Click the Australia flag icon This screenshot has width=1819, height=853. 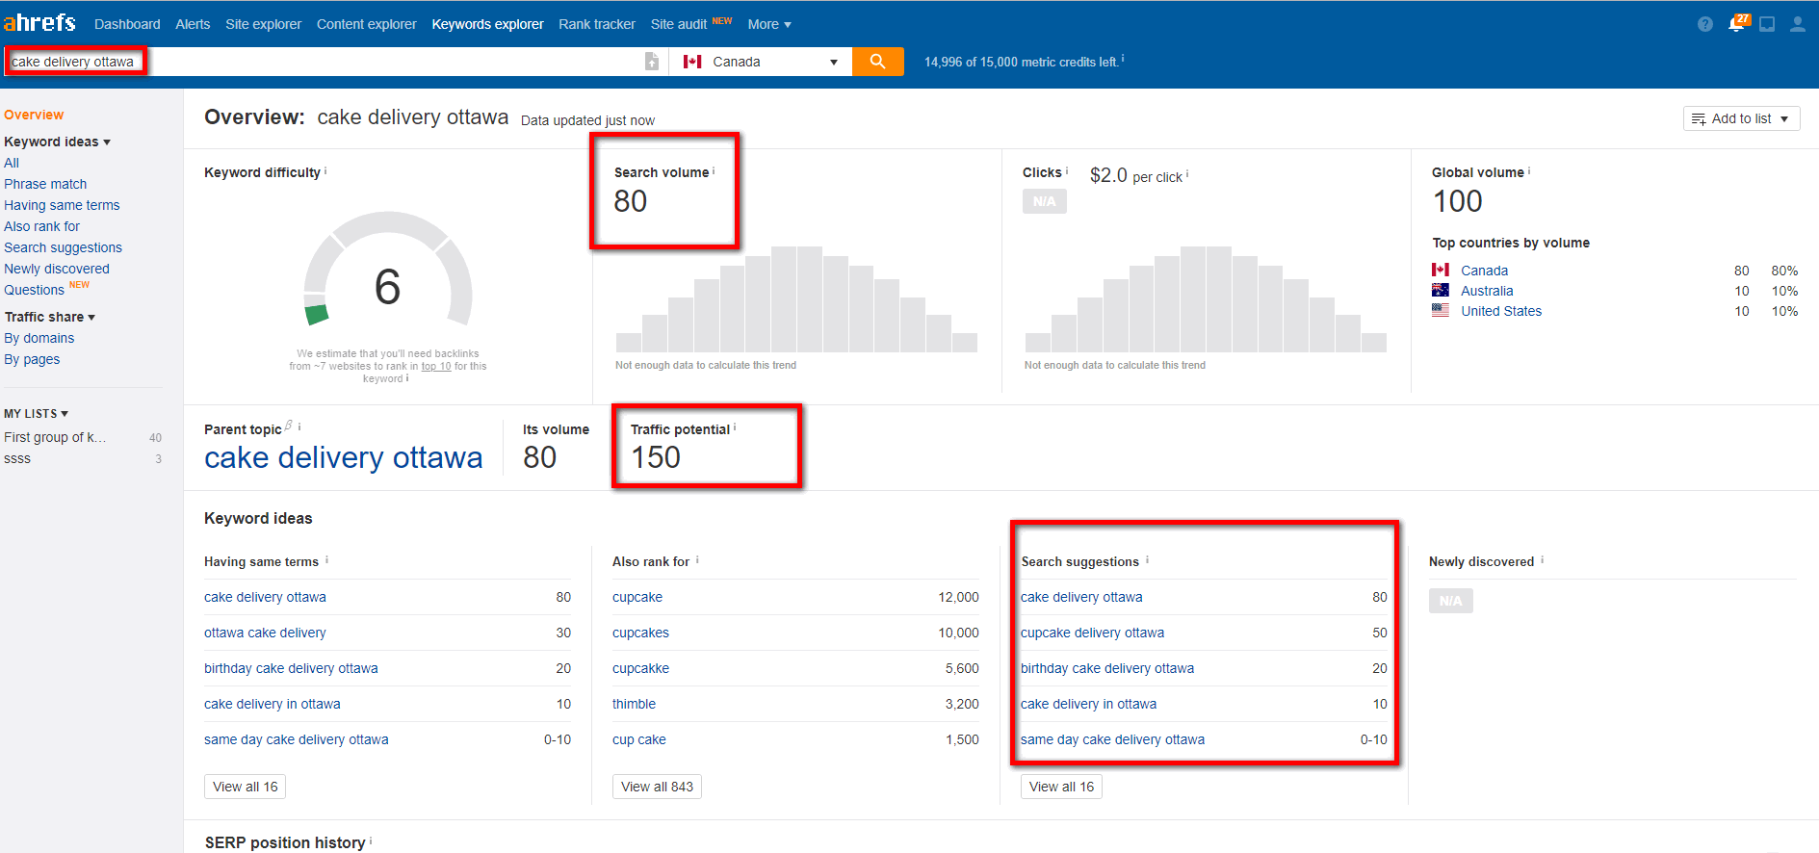1441,291
